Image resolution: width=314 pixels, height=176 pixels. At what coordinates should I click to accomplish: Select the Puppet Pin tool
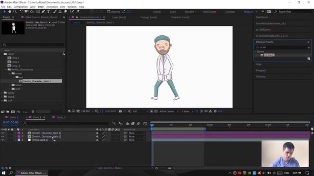pos(78,12)
